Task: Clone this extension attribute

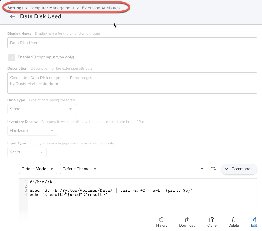Action: click(212, 222)
